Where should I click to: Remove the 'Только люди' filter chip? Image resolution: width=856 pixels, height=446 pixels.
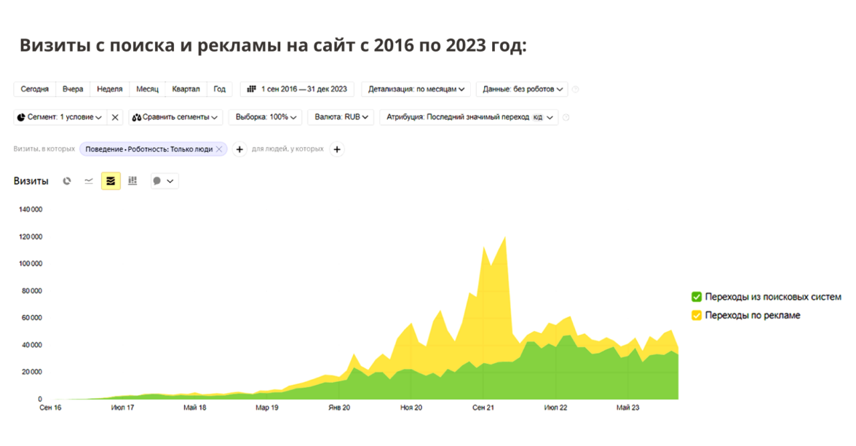coord(219,149)
